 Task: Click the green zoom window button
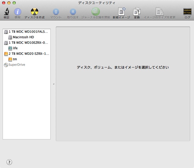pyautogui.click(x=14, y=3)
